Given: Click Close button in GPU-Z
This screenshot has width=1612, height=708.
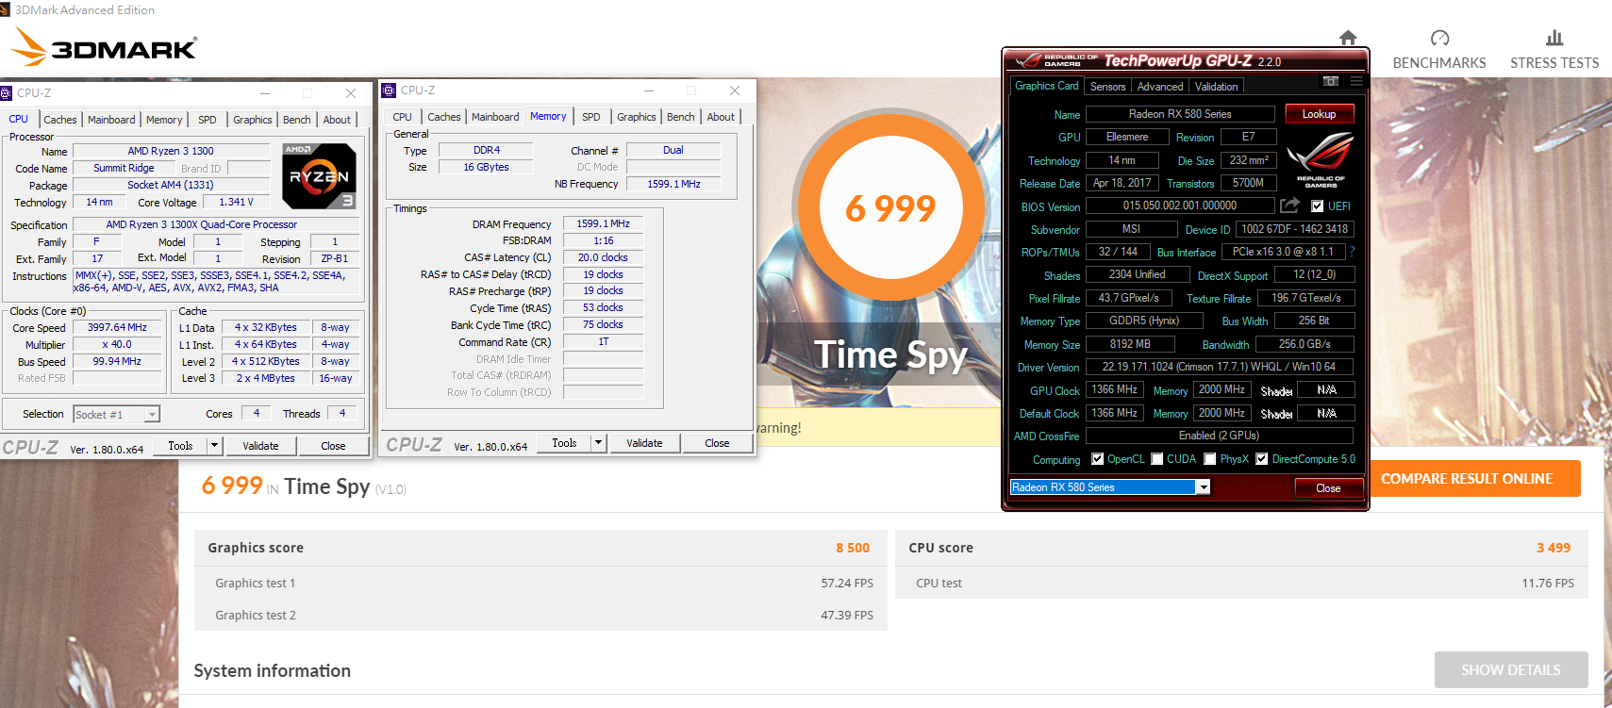Looking at the screenshot, I should (1328, 487).
